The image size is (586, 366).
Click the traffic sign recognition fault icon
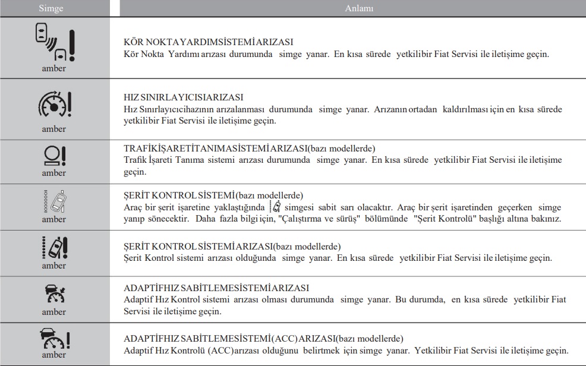(x=55, y=156)
